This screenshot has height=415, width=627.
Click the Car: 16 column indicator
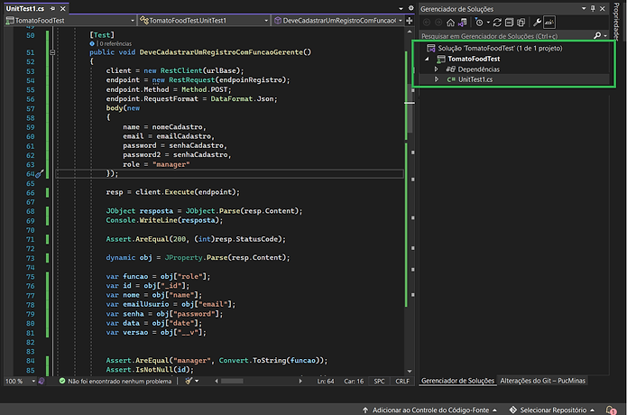[354, 382]
